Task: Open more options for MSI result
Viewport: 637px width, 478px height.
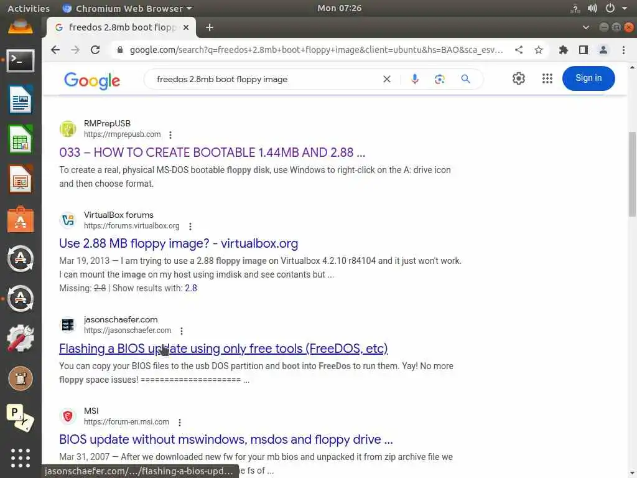Action: (180, 423)
